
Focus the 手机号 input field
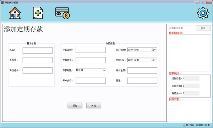[38, 60]
